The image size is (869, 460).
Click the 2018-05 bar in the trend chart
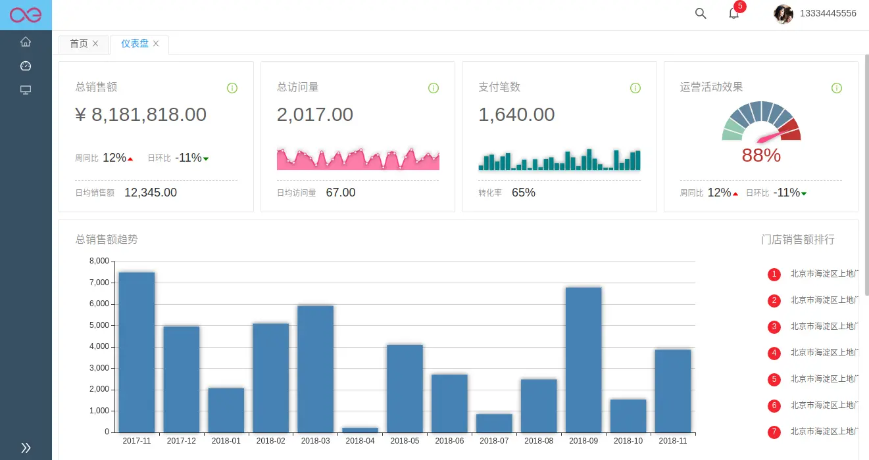[405, 388]
